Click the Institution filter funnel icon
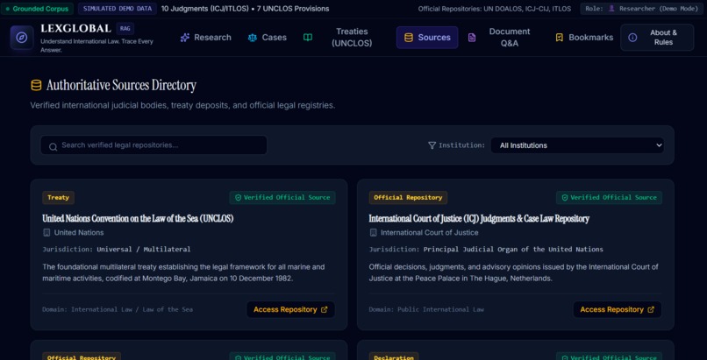The height and width of the screenshot is (360, 707). [432, 145]
